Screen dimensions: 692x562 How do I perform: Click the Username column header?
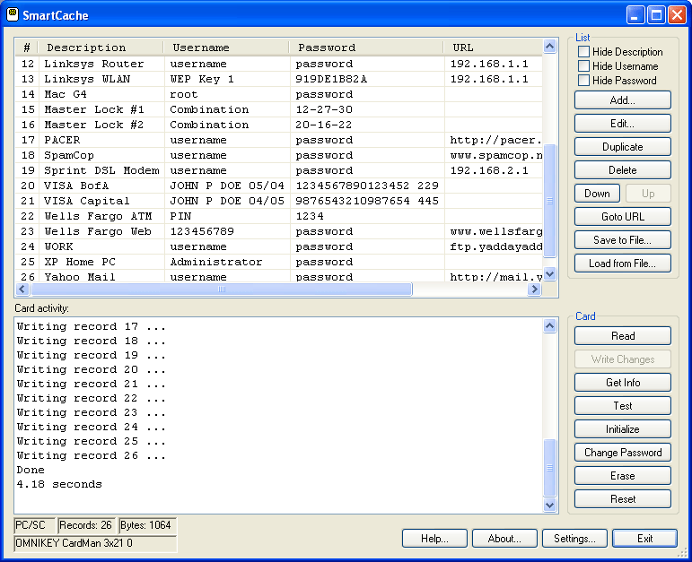[x=226, y=48]
